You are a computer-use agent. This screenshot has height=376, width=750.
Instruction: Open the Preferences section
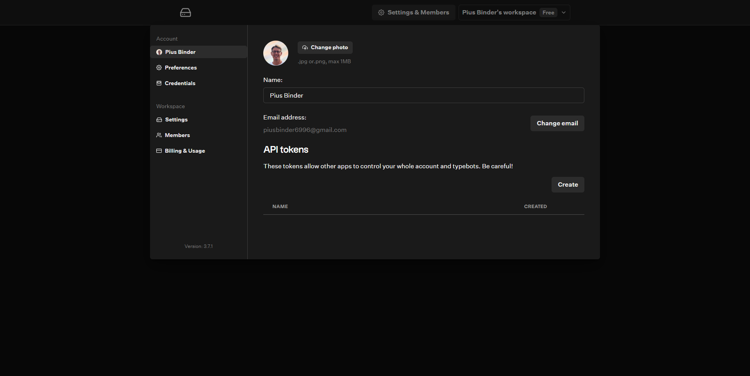[x=180, y=68]
